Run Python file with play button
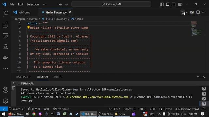Screen dimensions: 209x117 (183, 12)
